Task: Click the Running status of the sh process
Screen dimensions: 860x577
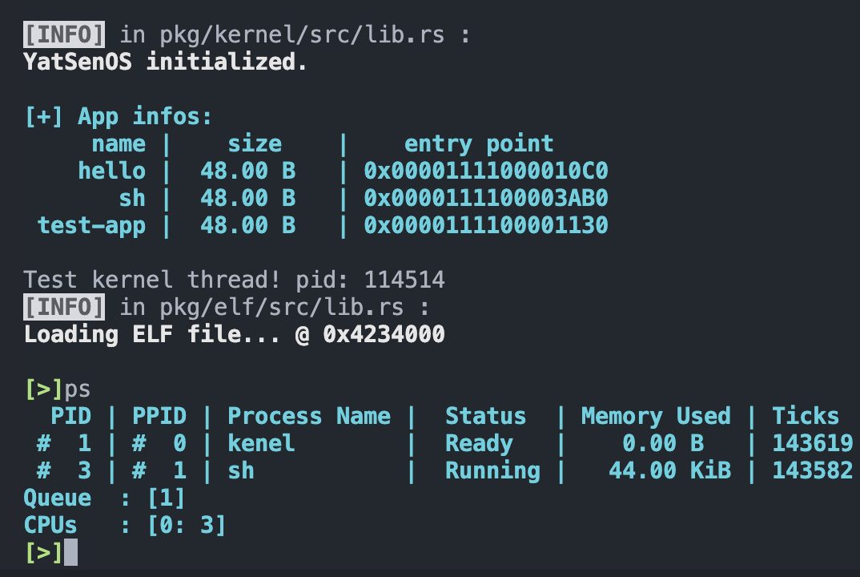Action: click(x=492, y=470)
